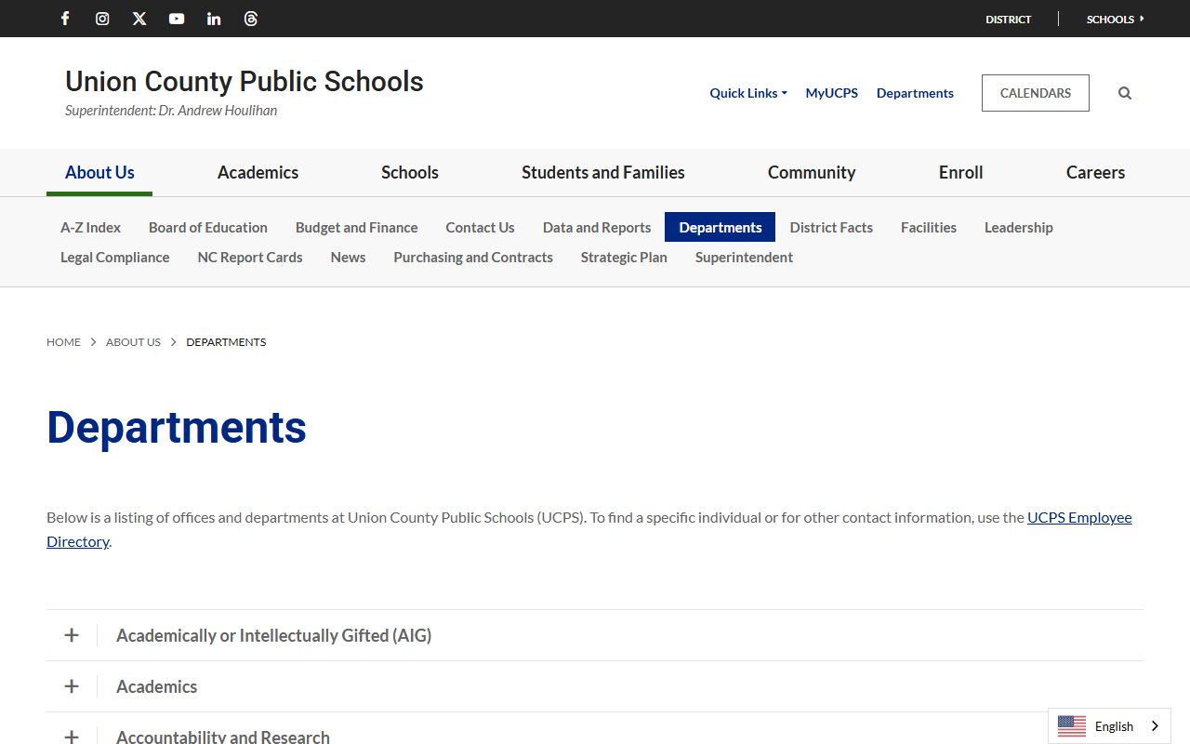Viewport: 1190px width, 744px height.
Task: Select the Enroll main menu item
Action: [x=960, y=172]
